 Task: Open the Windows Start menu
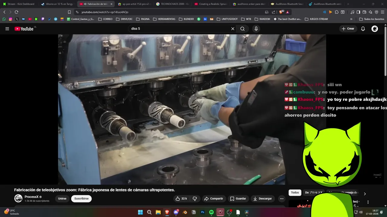[140, 212]
